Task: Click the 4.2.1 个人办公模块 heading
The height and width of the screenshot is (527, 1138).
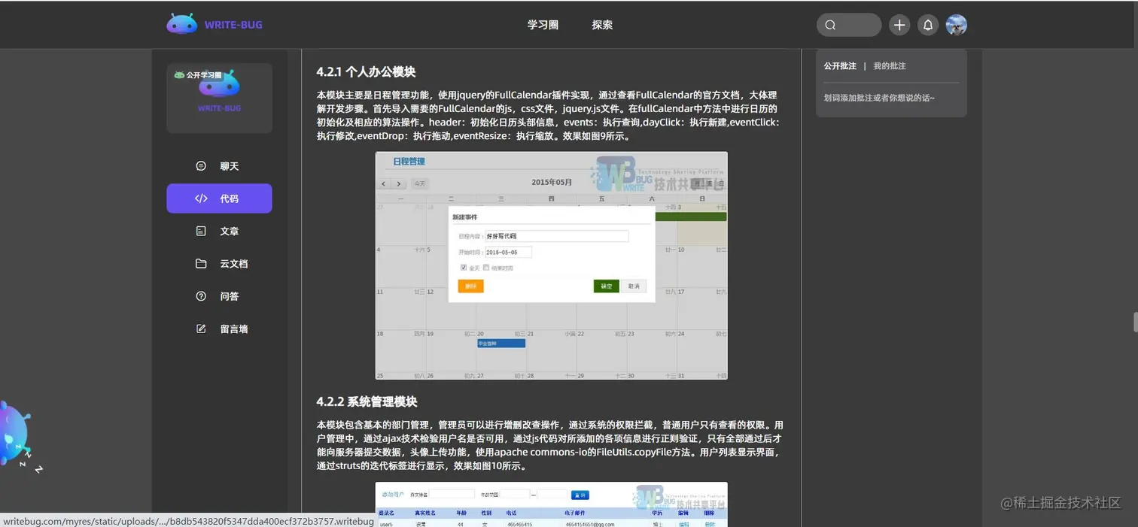Action: (x=366, y=72)
